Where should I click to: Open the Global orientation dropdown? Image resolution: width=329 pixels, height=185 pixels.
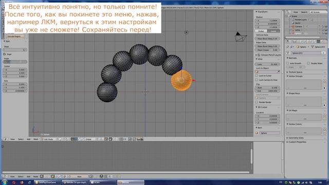90,139
